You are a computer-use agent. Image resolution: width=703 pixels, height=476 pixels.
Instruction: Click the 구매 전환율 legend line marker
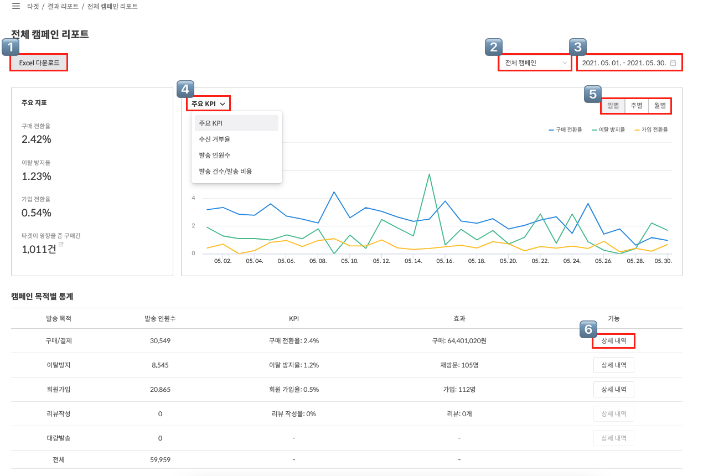pyautogui.click(x=551, y=130)
